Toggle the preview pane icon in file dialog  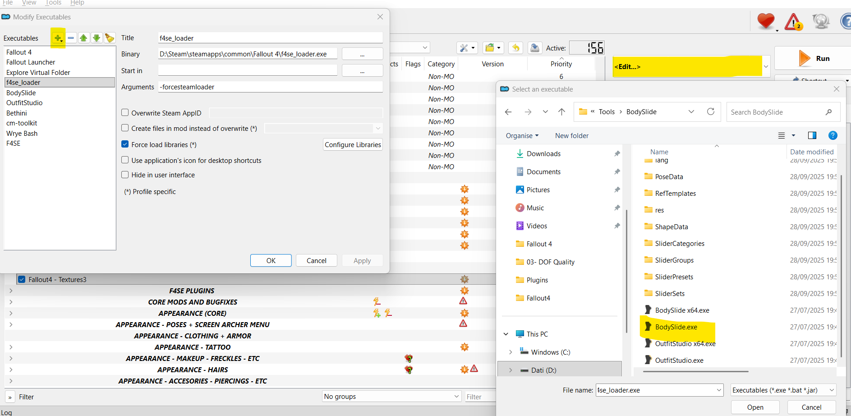[812, 135]
